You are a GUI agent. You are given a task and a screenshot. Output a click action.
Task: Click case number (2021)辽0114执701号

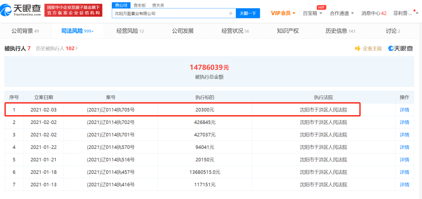111,135
